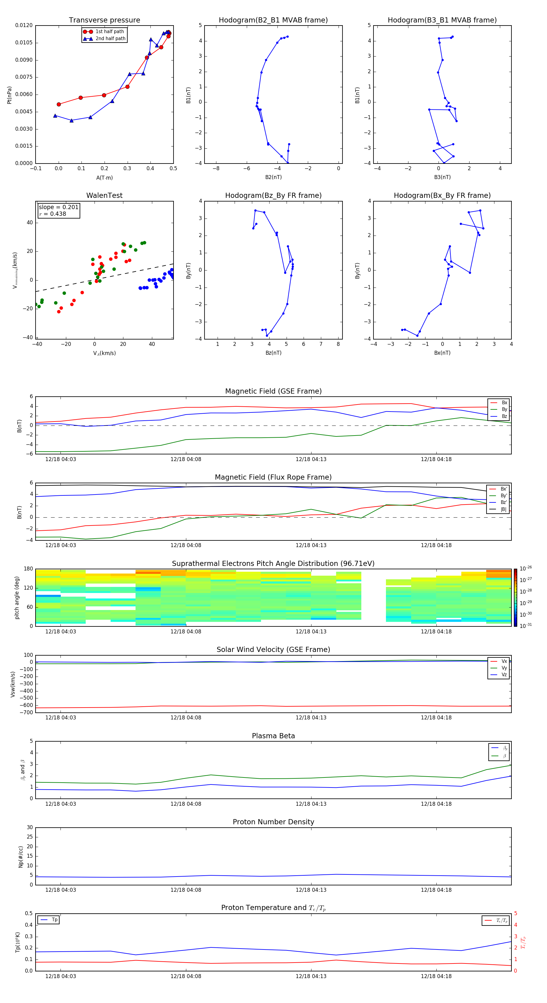Click the By legend entry in GSE magnetic field panel
This screenshot has width=547, height=1003.
tap(499, 410)
